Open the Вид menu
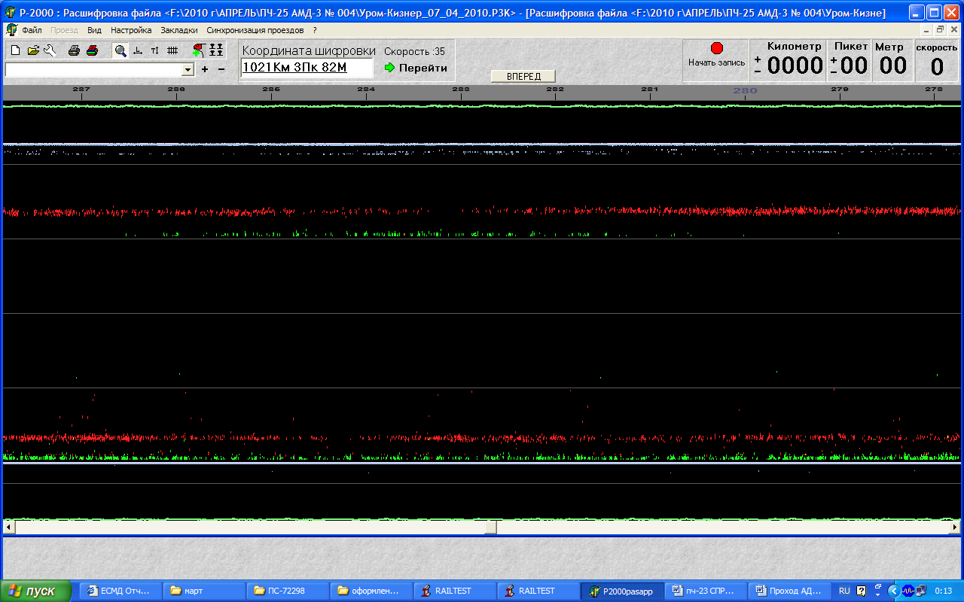Screen dimensions: 964x602 [x=94, y=30]
